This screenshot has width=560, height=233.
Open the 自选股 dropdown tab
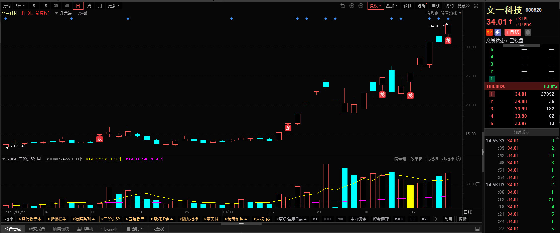pos(135,229)
